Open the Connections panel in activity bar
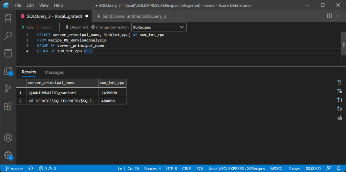This screenshot has height=172, width=346. (8, 18)
